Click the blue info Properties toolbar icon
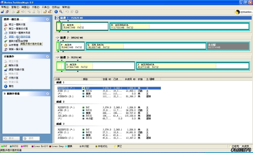Screen dimensions: 253x153 tap(56, 11)
